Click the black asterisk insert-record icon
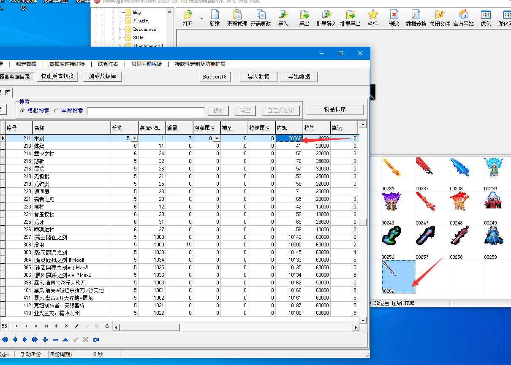Image resolution: width=511 pixels, height=365 pixels. tap(57, 326)
